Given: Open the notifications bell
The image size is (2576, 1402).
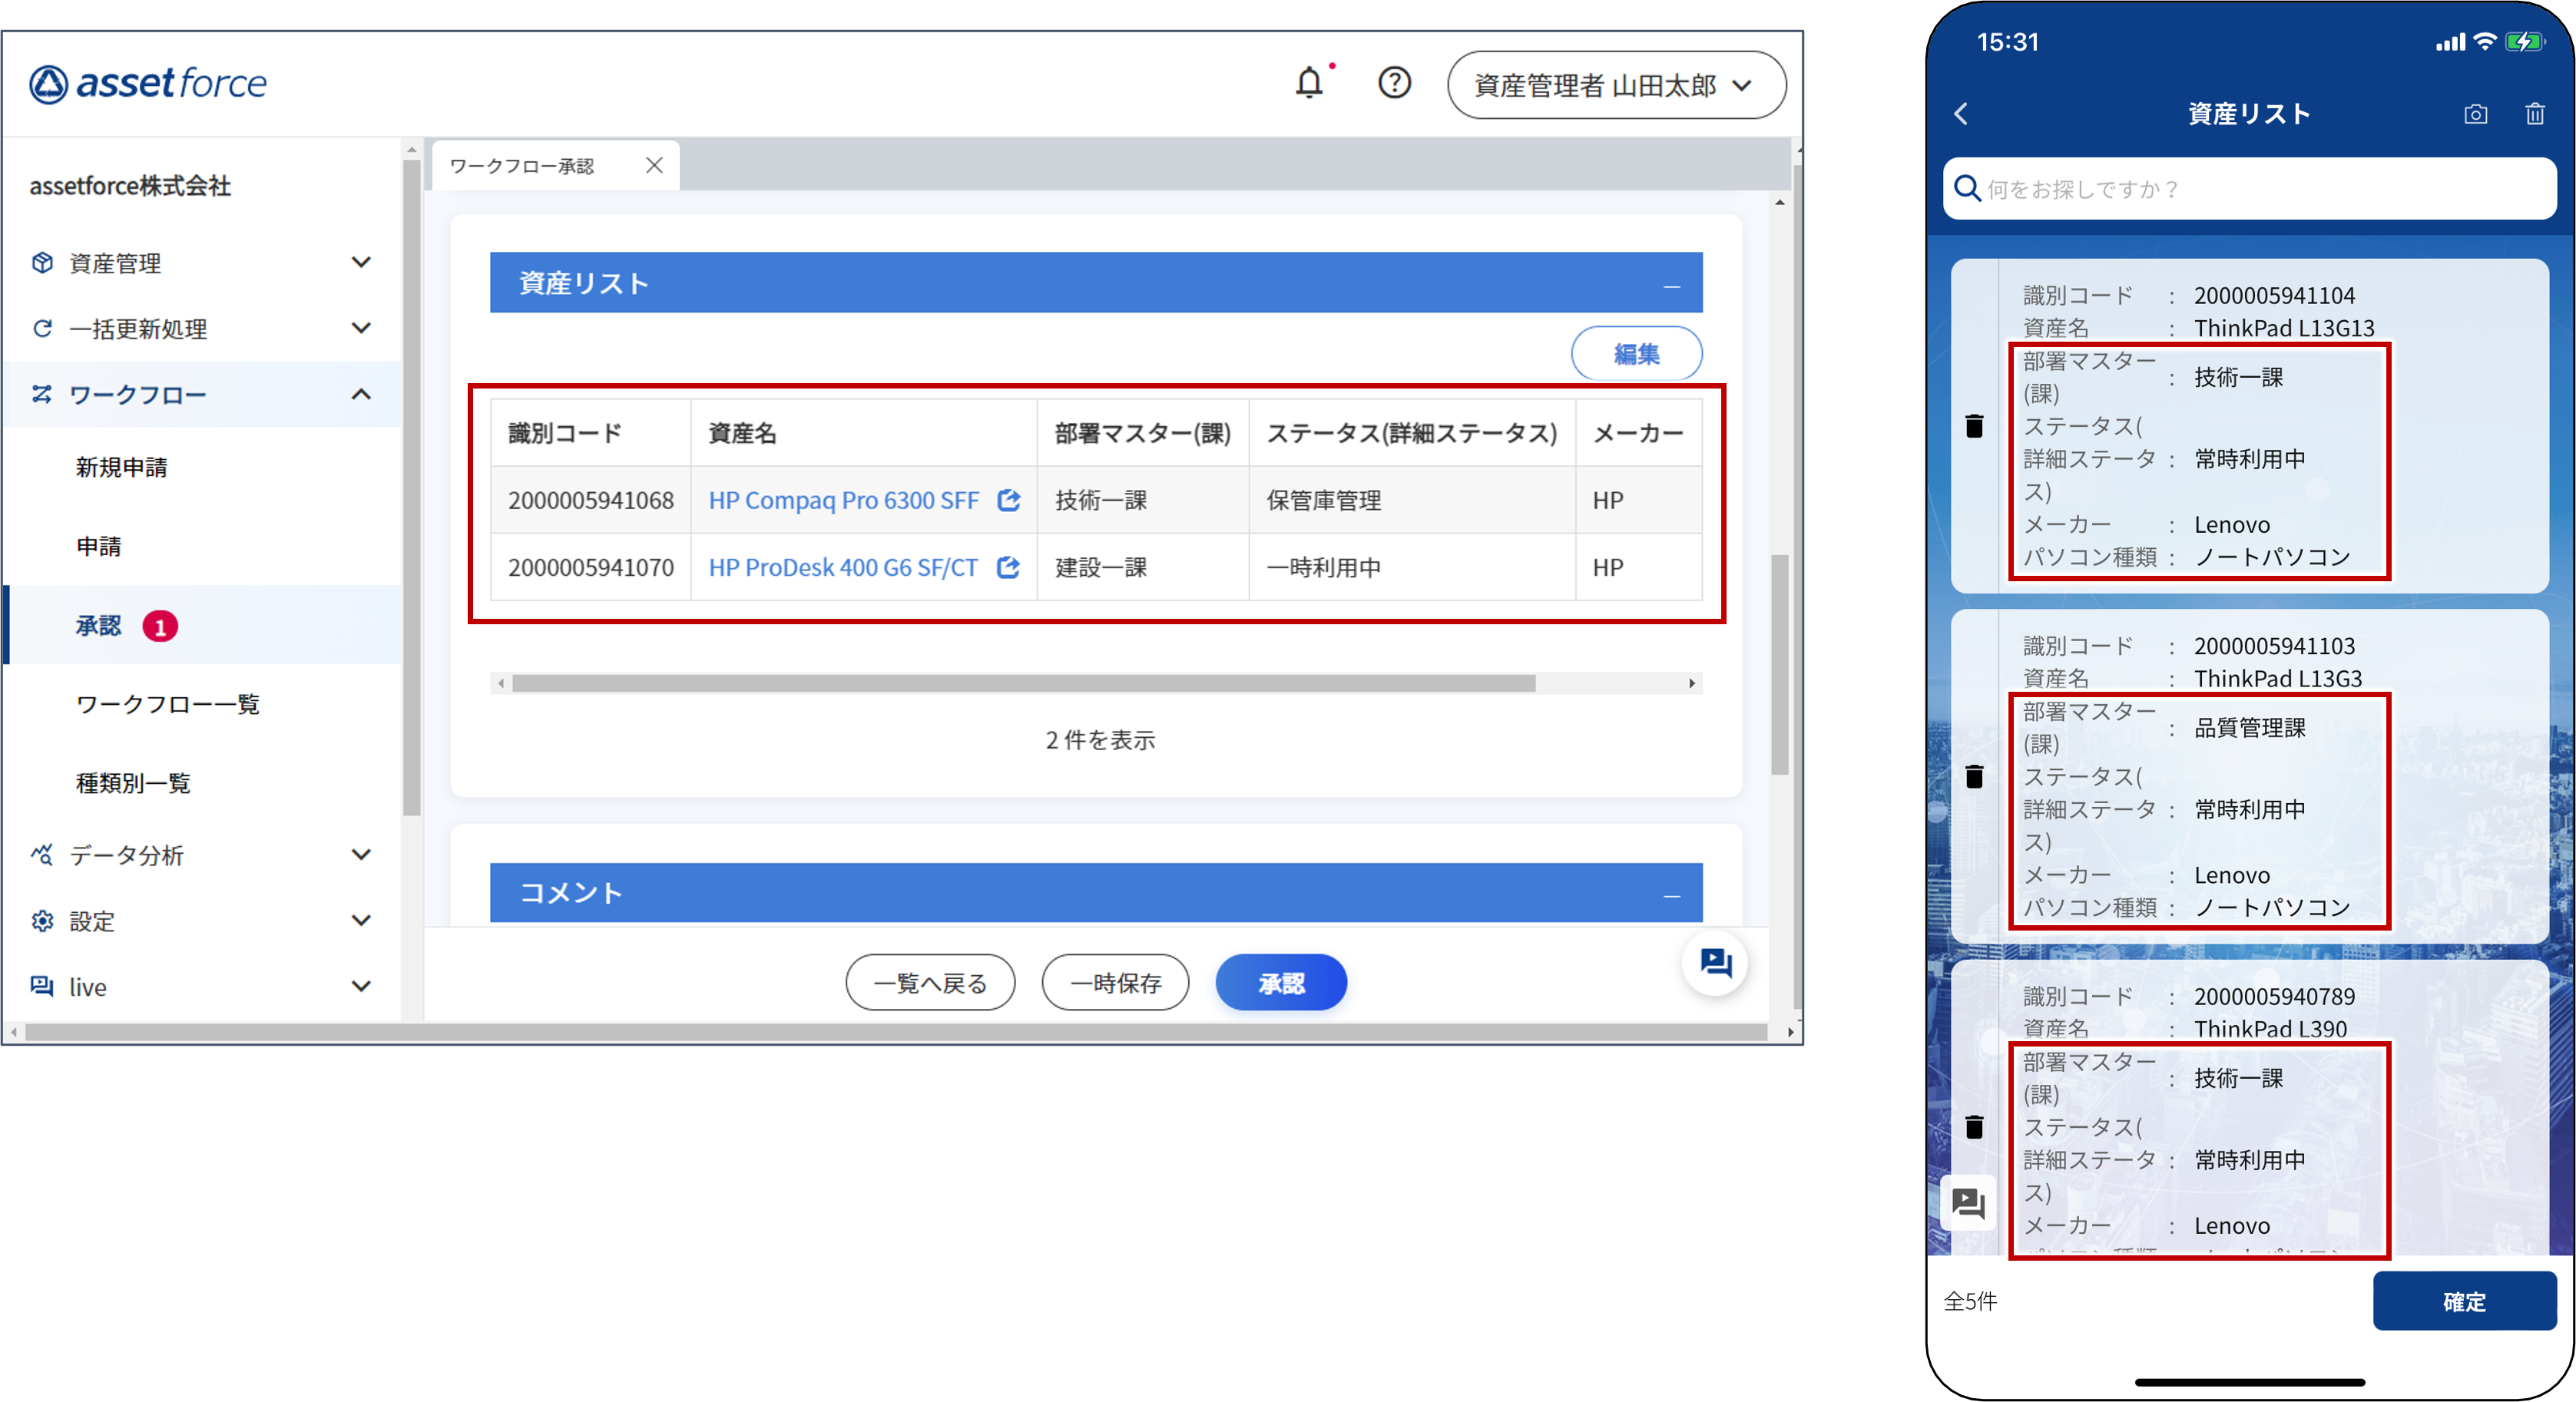Looking at the screenshot, I should click(1309, 83).
